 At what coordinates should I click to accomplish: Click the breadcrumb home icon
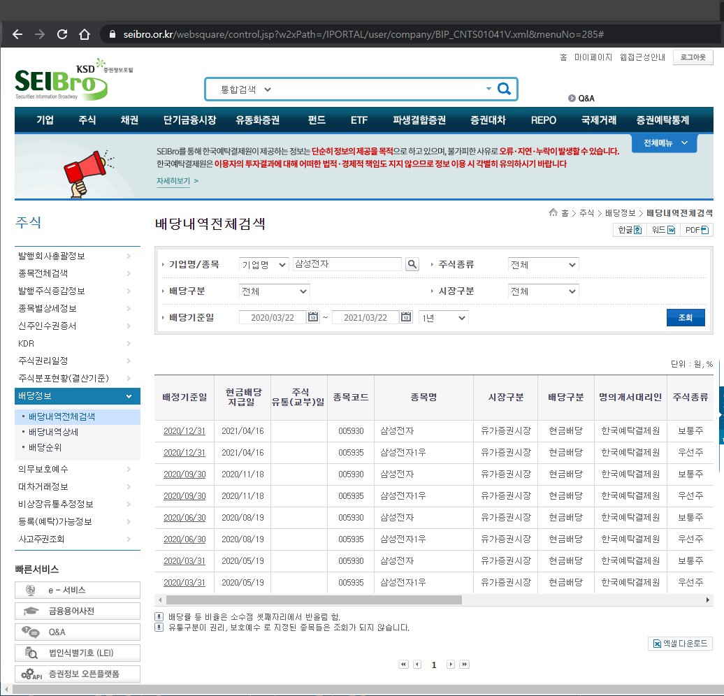coord(553,212)
